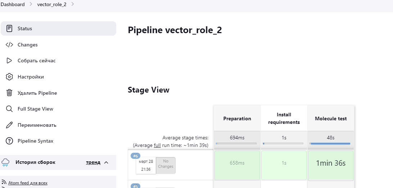
Task: Click the pencil icon for Переименовать
Action: (x=10, y=125)
